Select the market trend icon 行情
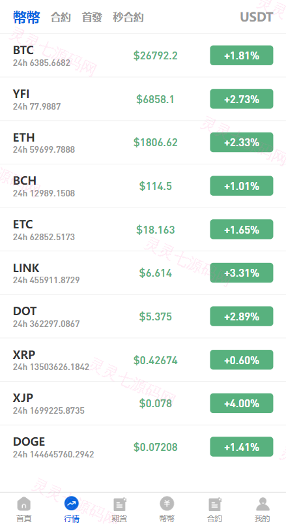The image size is (286, 524). click(72, 503)
